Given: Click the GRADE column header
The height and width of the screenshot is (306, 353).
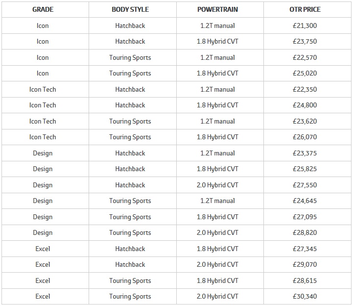Looking at the screenshot, I should [x=43, y=10].
